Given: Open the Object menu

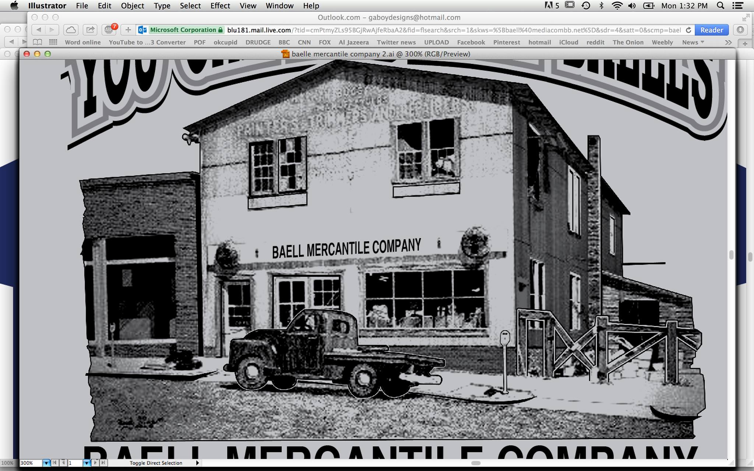Looking at the screenshot, I should [133, 6].
